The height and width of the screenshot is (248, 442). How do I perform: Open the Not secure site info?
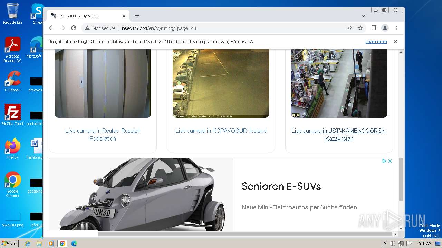(100, 28)
